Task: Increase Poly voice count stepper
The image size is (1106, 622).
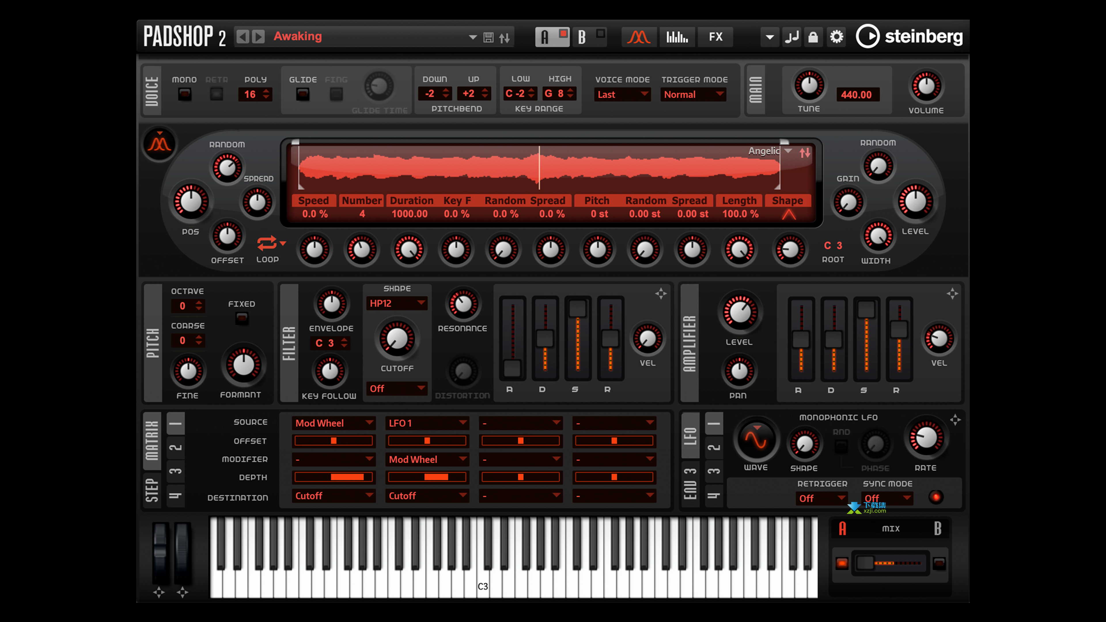Action: click(x=267, y=91)
